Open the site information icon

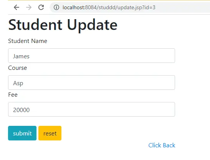tap(56, 7)
